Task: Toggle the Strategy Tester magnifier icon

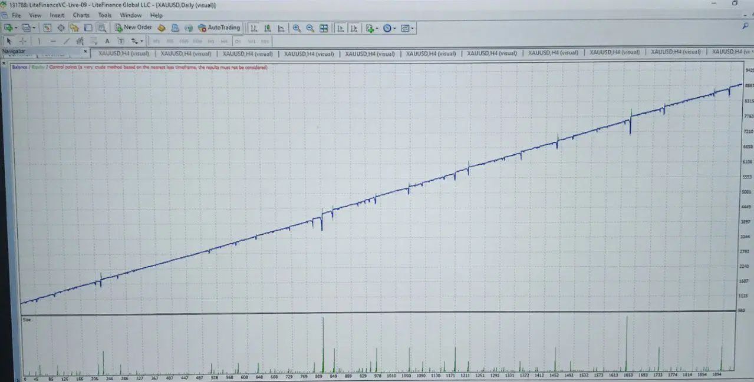Action: click(101, 28)
